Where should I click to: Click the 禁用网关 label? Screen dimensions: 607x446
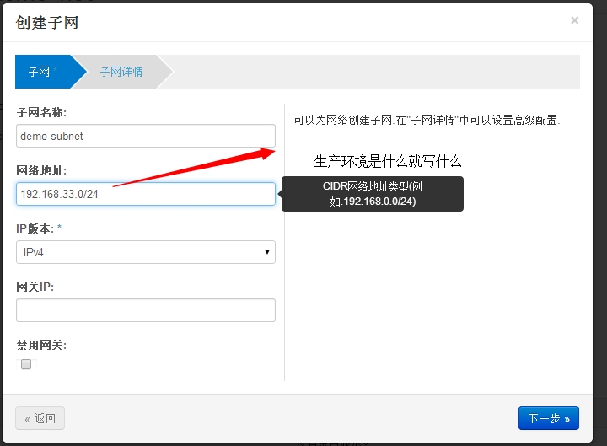[x=41, y=345]
